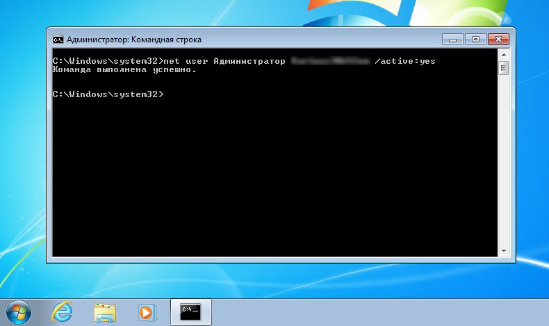Select the Command Prompt taskbar button

pos(190,312)
